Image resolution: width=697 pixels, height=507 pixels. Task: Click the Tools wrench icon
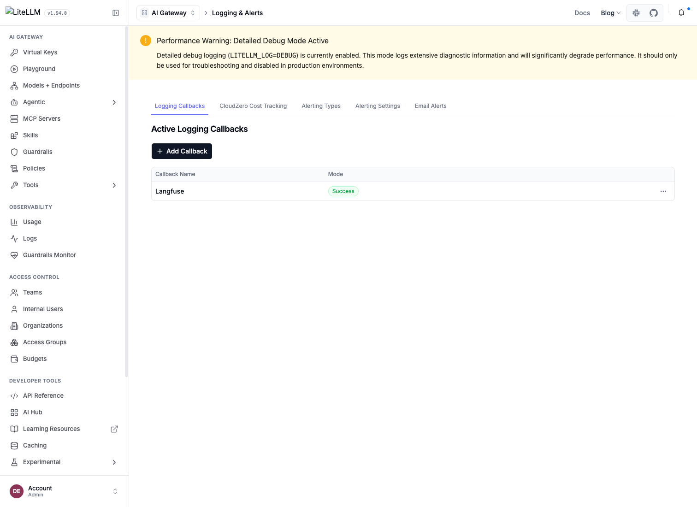click(x=14, y=185)
